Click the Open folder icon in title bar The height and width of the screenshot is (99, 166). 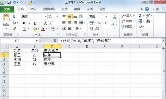pyautogui.click(x=30, y=3)
